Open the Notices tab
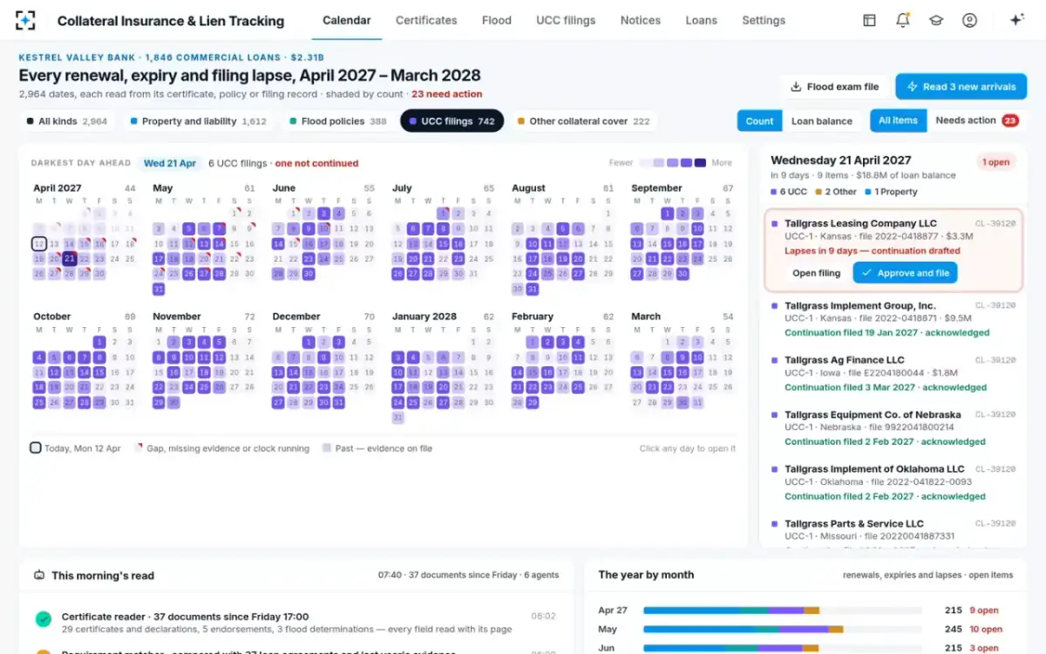 641,20
